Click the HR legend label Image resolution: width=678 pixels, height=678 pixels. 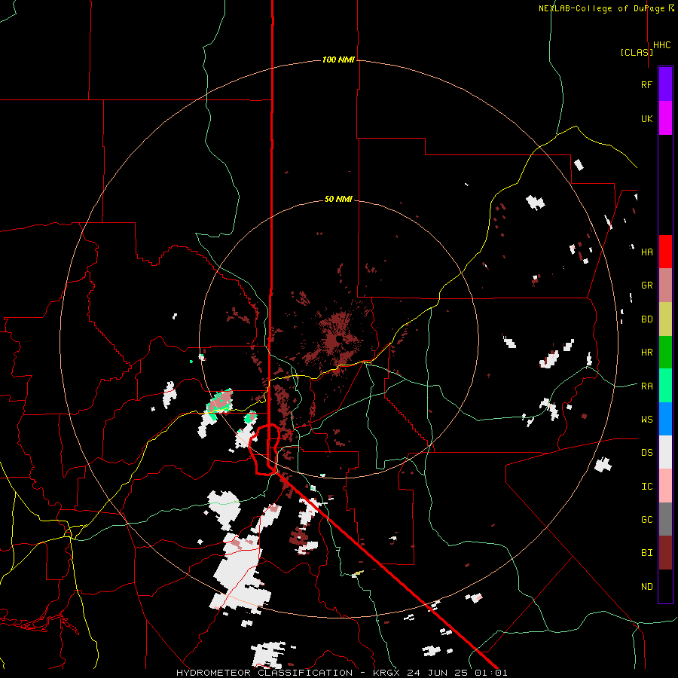[x=646, y=353]
